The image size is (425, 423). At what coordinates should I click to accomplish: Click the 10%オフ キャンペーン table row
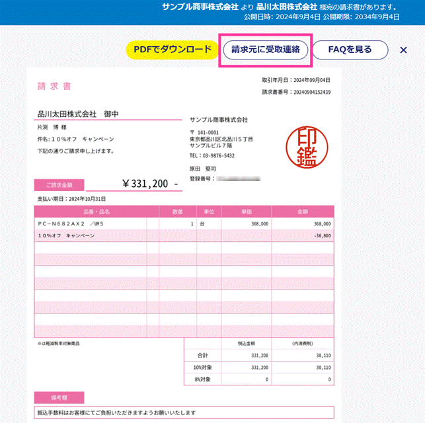pos(184,236)
